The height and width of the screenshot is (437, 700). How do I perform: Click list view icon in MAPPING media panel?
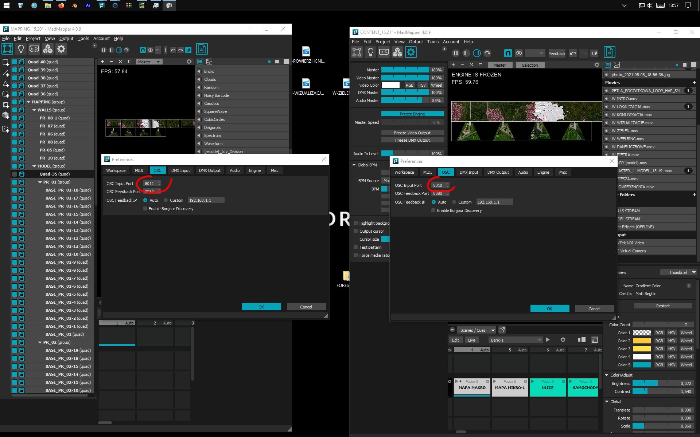[x=200, y=62]
